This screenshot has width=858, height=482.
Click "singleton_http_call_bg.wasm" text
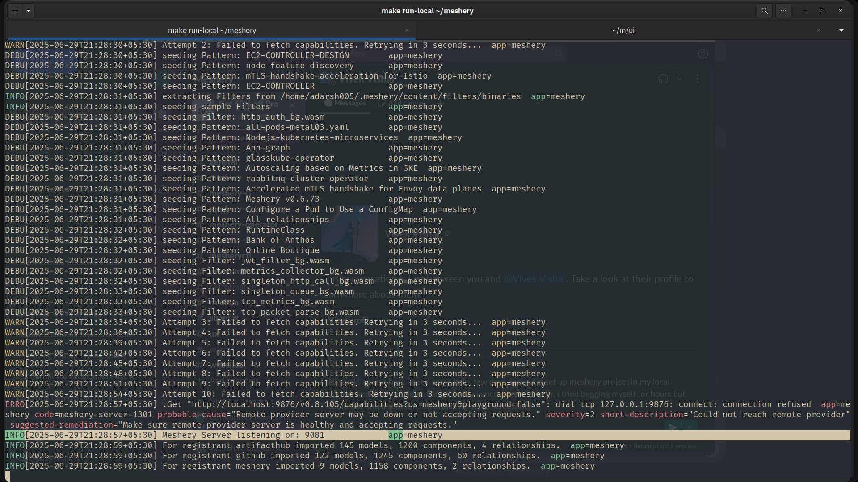[307, 281]
